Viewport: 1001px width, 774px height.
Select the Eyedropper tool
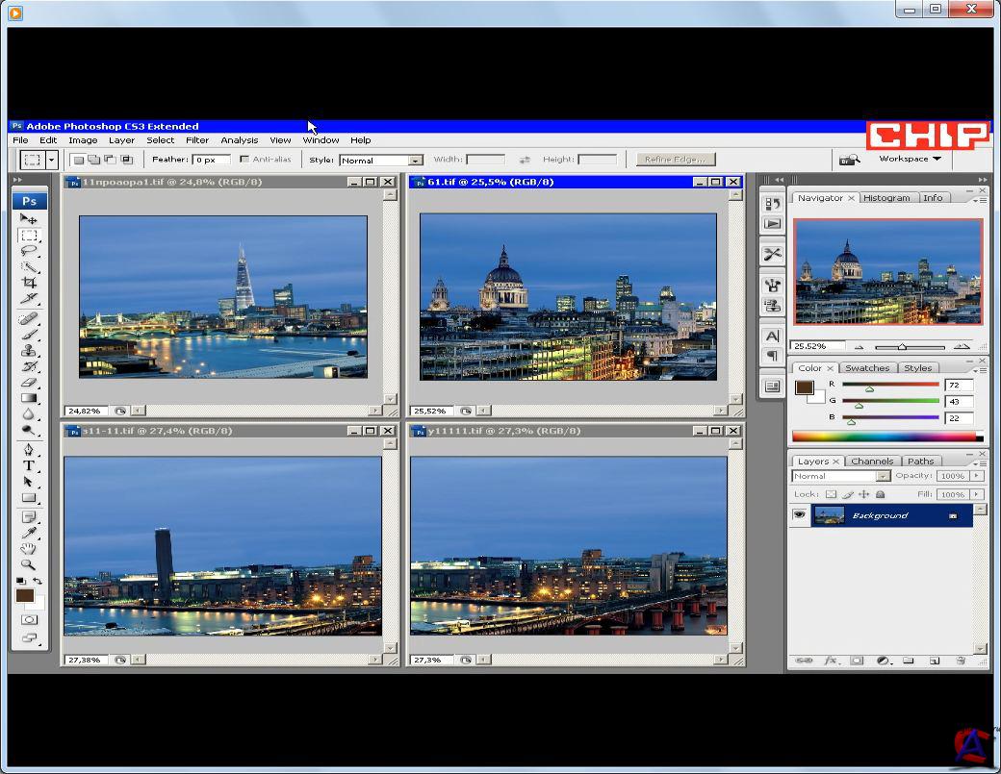(29, 533)
